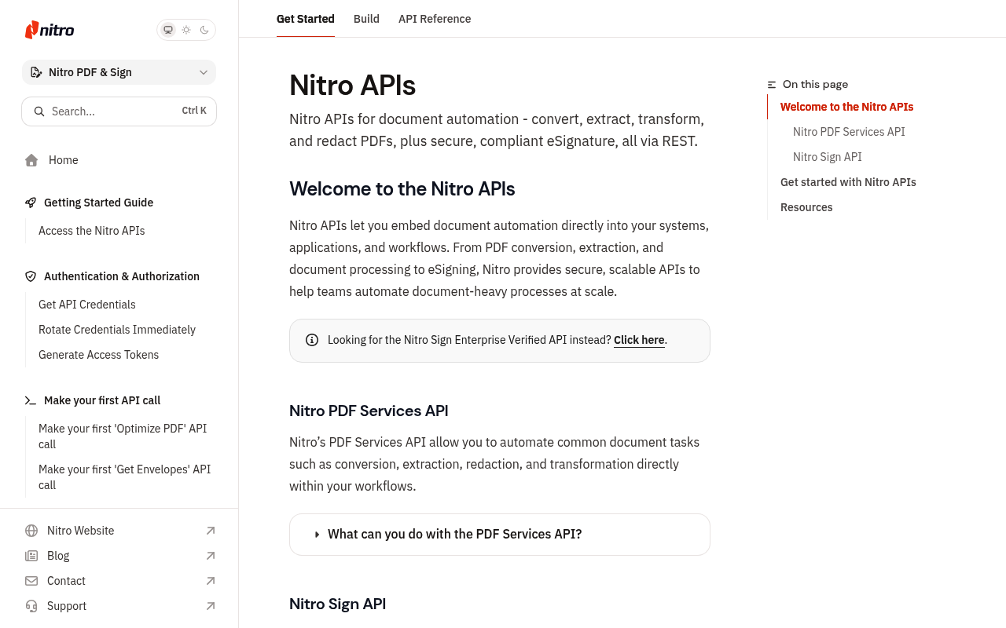Screen dimensions: 1006x628
Task: Open the Blog link label
Action: click(x=58, y=556)
